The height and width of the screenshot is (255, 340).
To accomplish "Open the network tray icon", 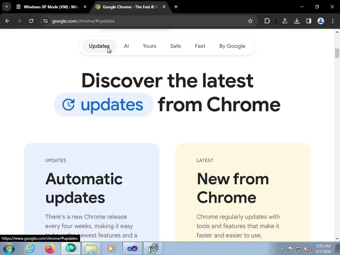I will 298,249.
